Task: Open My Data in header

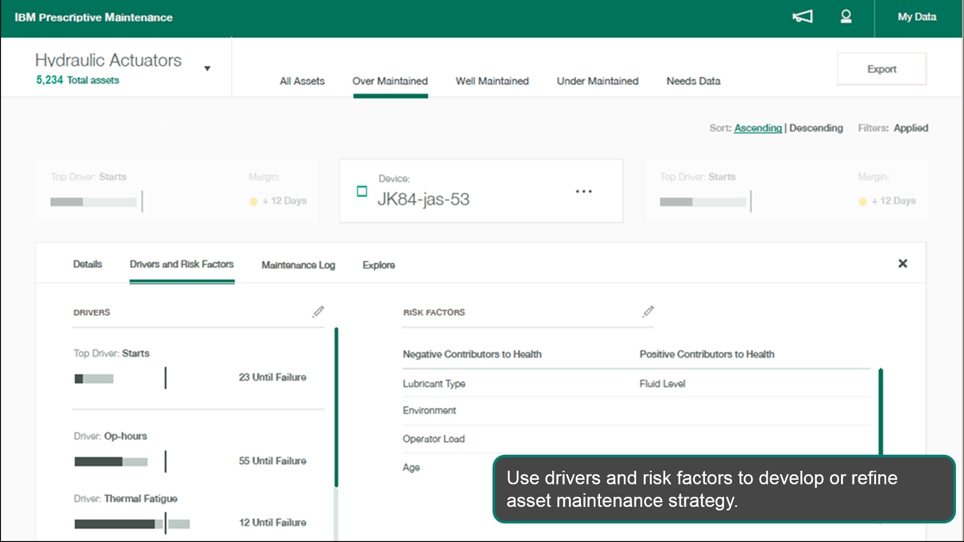Action: [917, 17]
